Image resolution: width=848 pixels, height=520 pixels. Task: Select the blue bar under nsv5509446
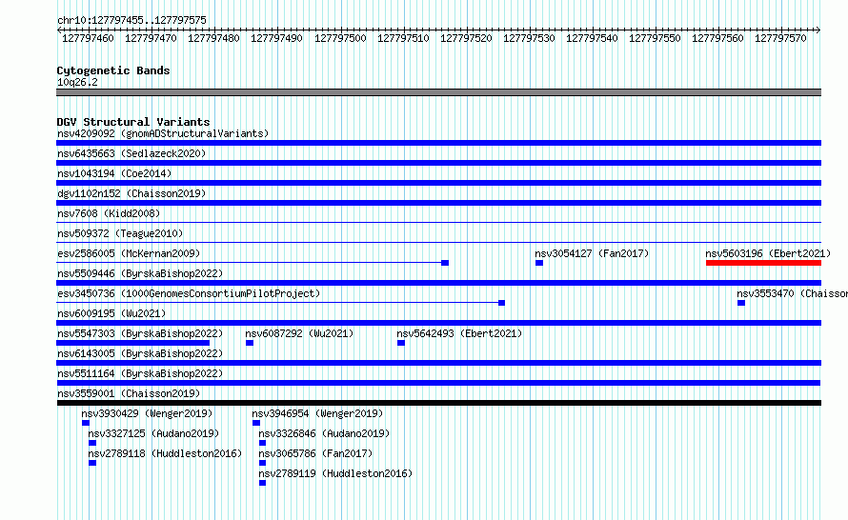438,283
